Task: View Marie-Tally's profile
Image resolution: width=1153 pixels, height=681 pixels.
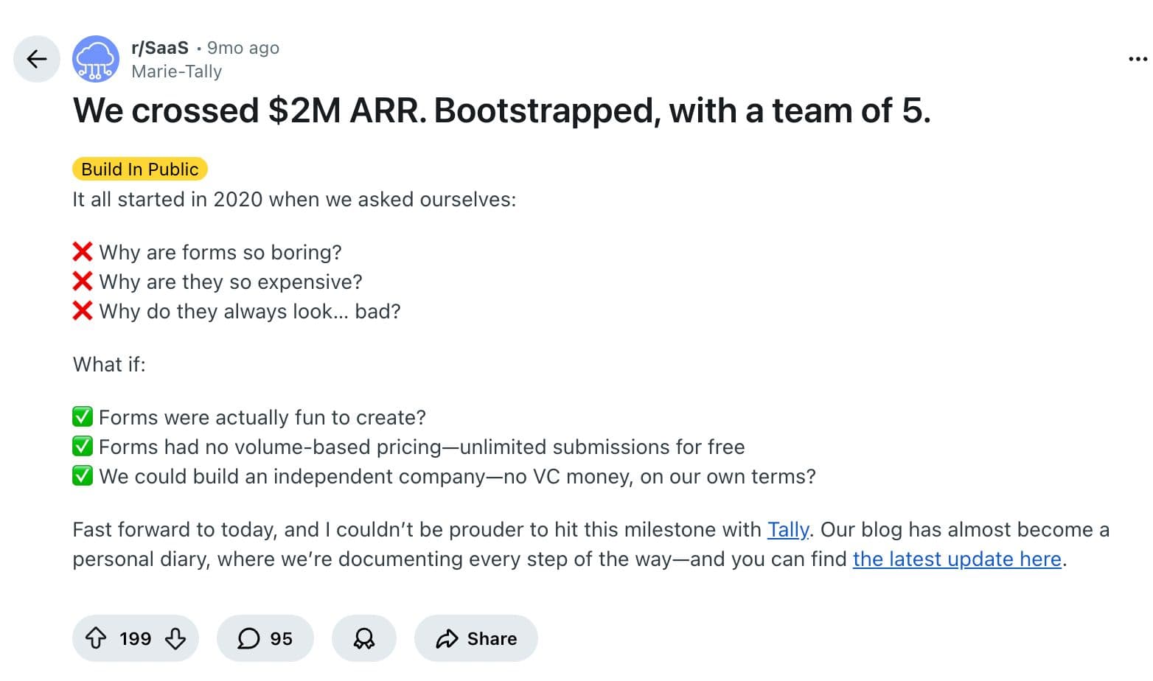Action: pos(177,71)
